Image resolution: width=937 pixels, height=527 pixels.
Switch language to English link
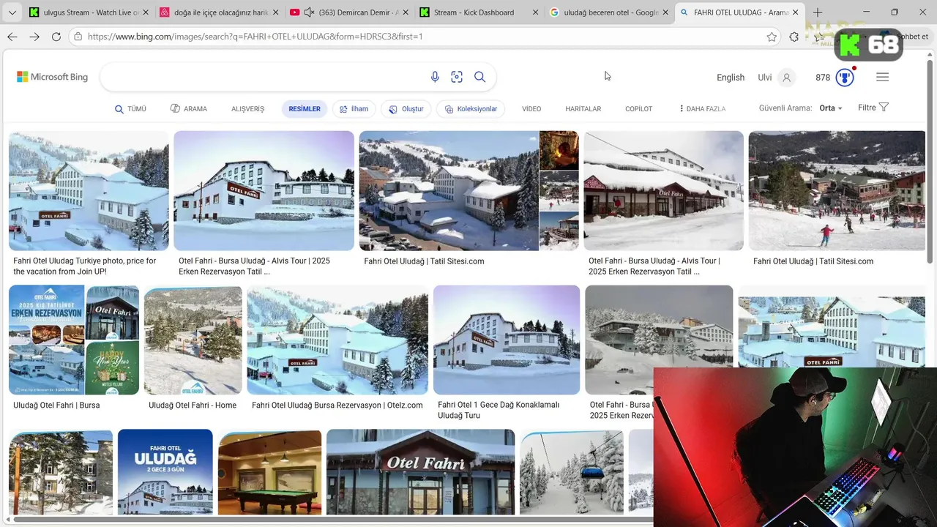[x=731, y=78]
